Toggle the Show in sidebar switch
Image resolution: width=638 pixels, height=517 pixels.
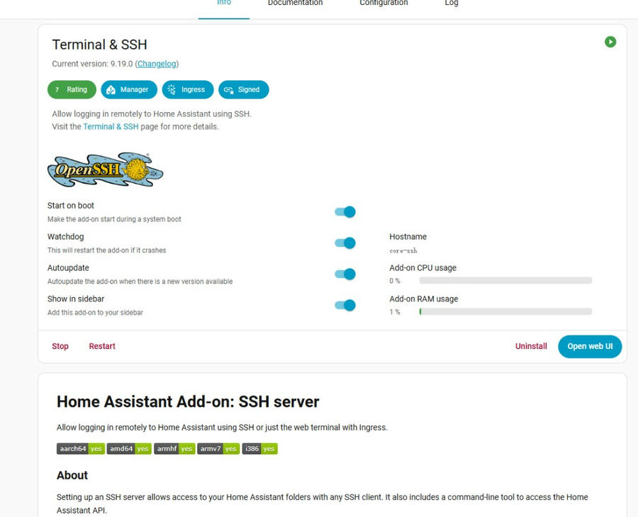[345, 306]
